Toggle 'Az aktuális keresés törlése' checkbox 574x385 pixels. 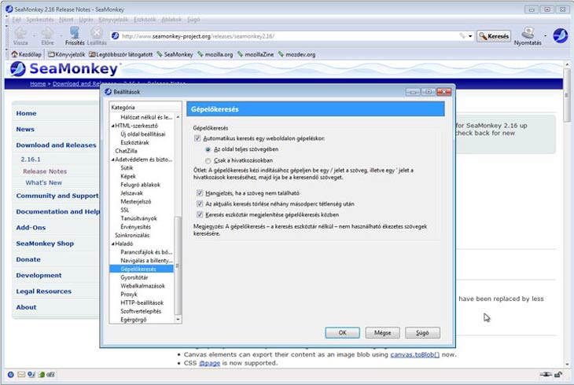200,203
